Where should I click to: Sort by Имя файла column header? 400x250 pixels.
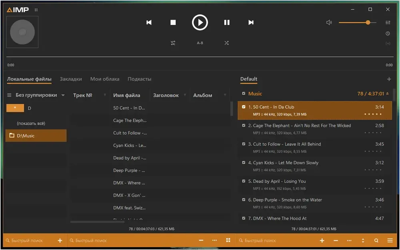(126, 95)
